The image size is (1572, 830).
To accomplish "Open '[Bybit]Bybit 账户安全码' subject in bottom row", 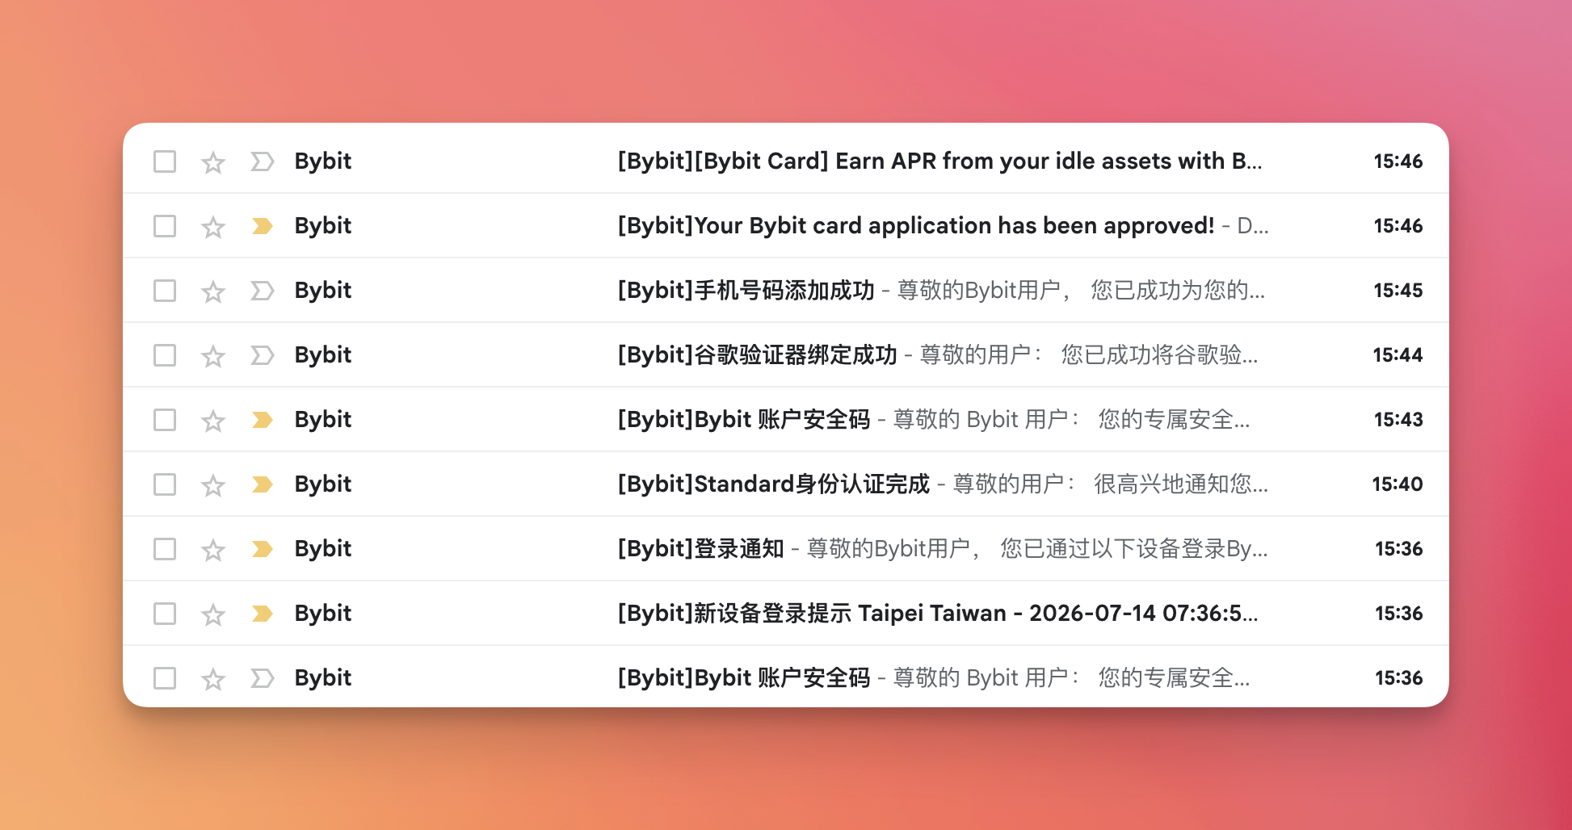I will pyautogui.click(x=744, y=678).
